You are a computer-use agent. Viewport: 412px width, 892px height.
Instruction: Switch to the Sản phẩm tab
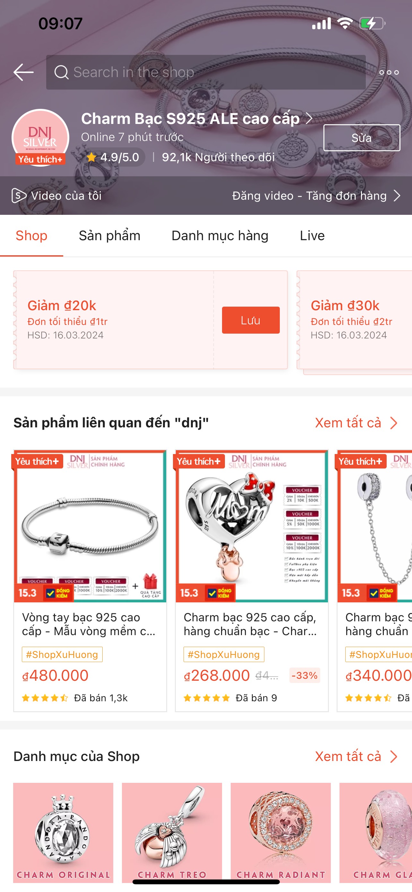110,235
